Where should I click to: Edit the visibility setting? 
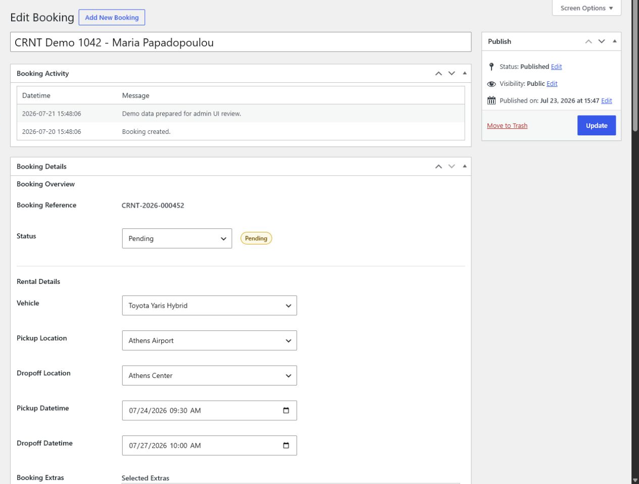[x=552, y=84]
